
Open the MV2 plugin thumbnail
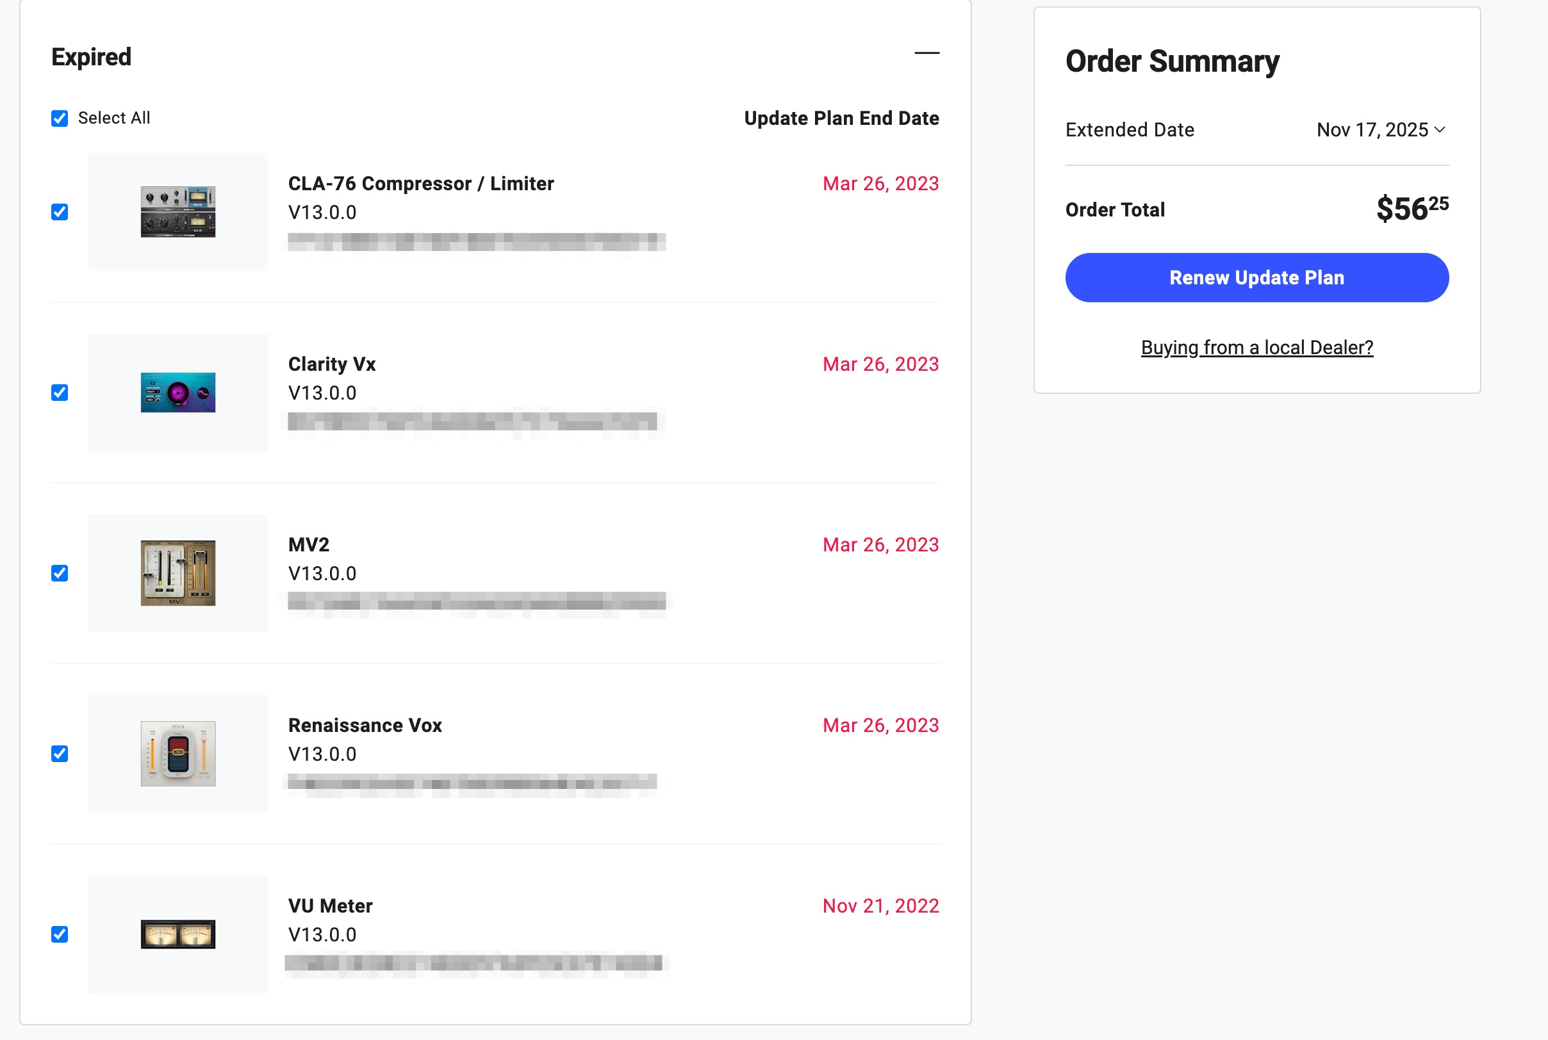(178, 573)
